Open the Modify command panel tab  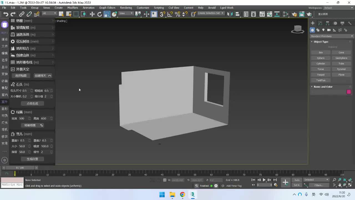[320, 23]
